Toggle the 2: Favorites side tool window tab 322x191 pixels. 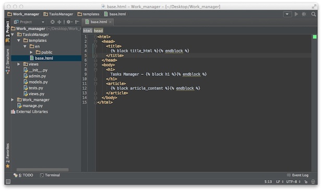click(8, 156)
